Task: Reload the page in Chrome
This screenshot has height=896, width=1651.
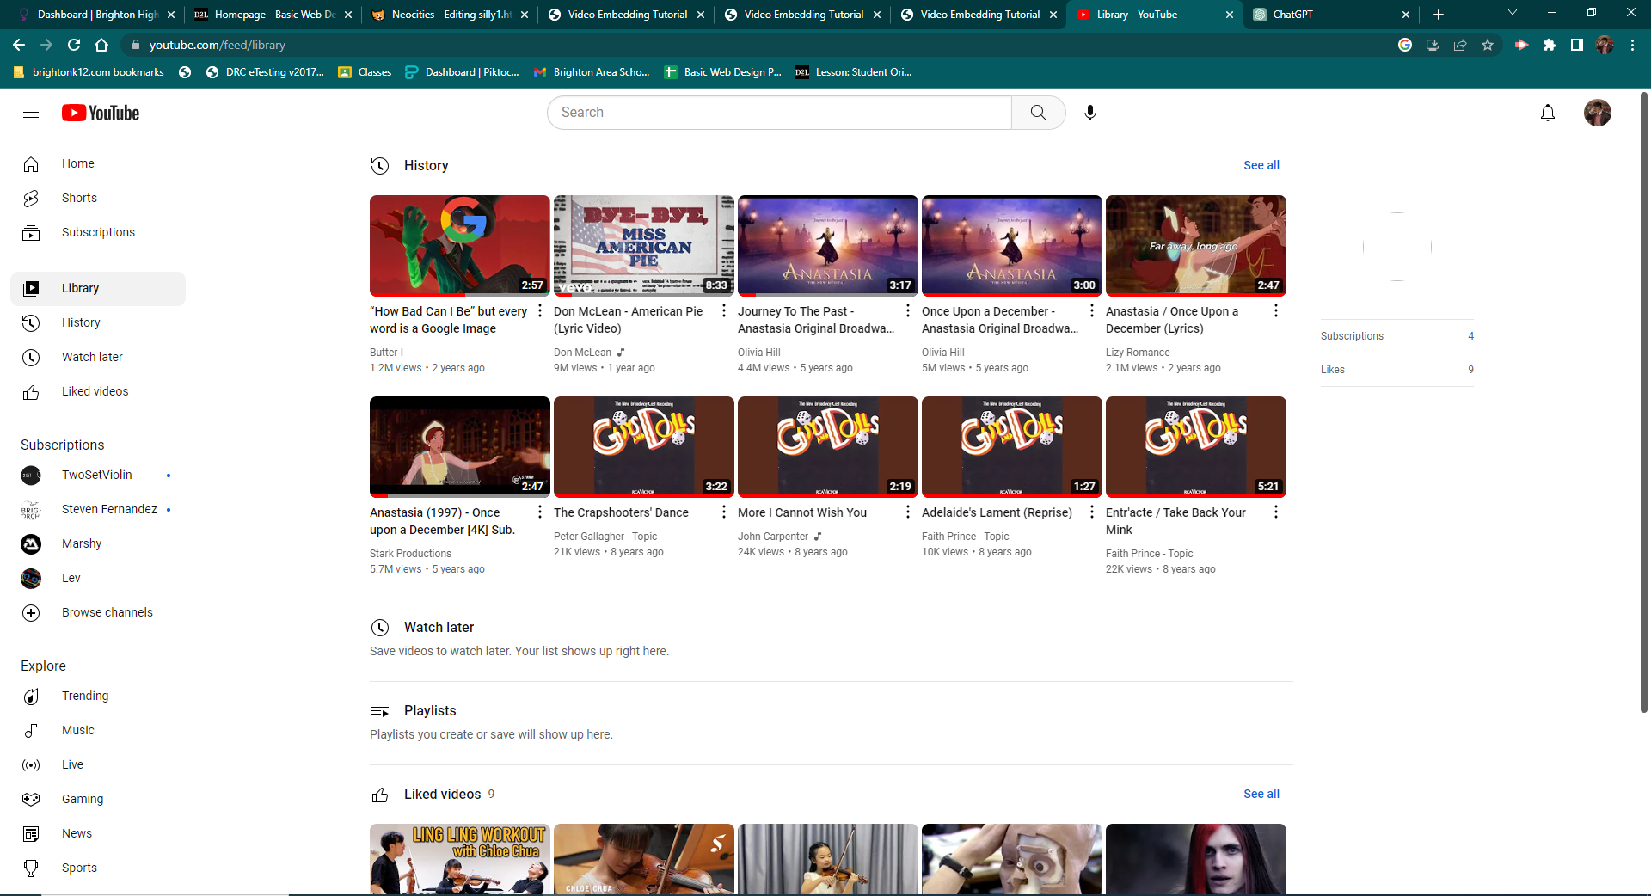Action: [x=74, y=45]
